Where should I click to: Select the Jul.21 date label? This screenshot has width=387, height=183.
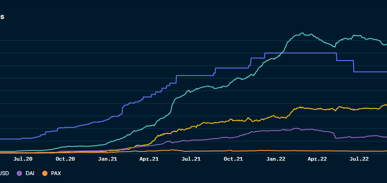191,159
